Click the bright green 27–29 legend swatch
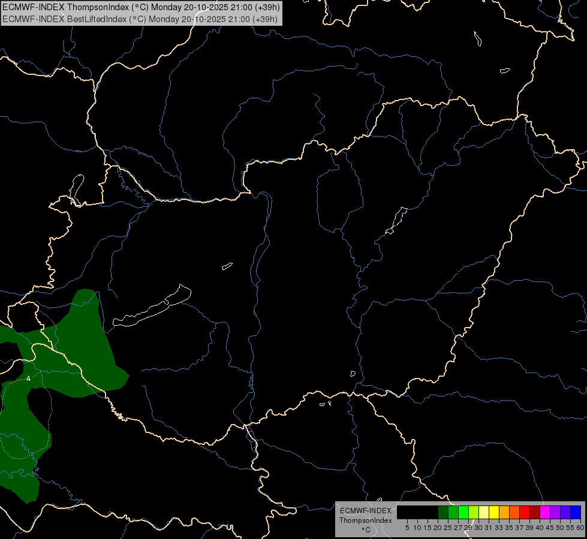The height and width of the screenshot is (539, 587). coord(463,512)
